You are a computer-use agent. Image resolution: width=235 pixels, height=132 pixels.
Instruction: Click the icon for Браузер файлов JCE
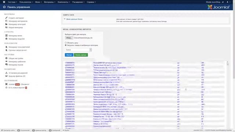tap(6, 76)
